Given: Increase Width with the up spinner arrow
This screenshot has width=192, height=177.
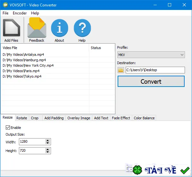Looking at the screenshot, I should [47, 140].
